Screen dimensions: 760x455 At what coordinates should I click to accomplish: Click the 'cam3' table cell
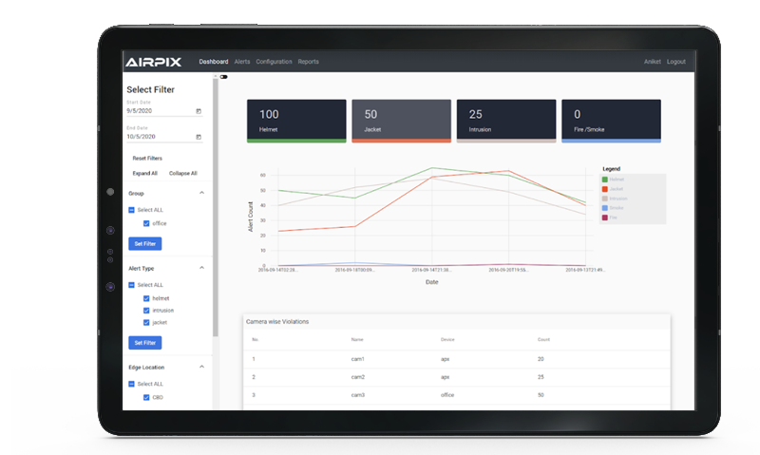coord(358,395)
